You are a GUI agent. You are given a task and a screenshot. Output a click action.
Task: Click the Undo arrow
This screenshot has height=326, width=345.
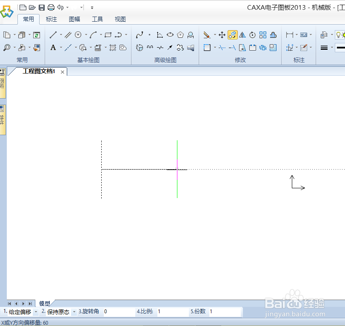click(x=60, y=8)
